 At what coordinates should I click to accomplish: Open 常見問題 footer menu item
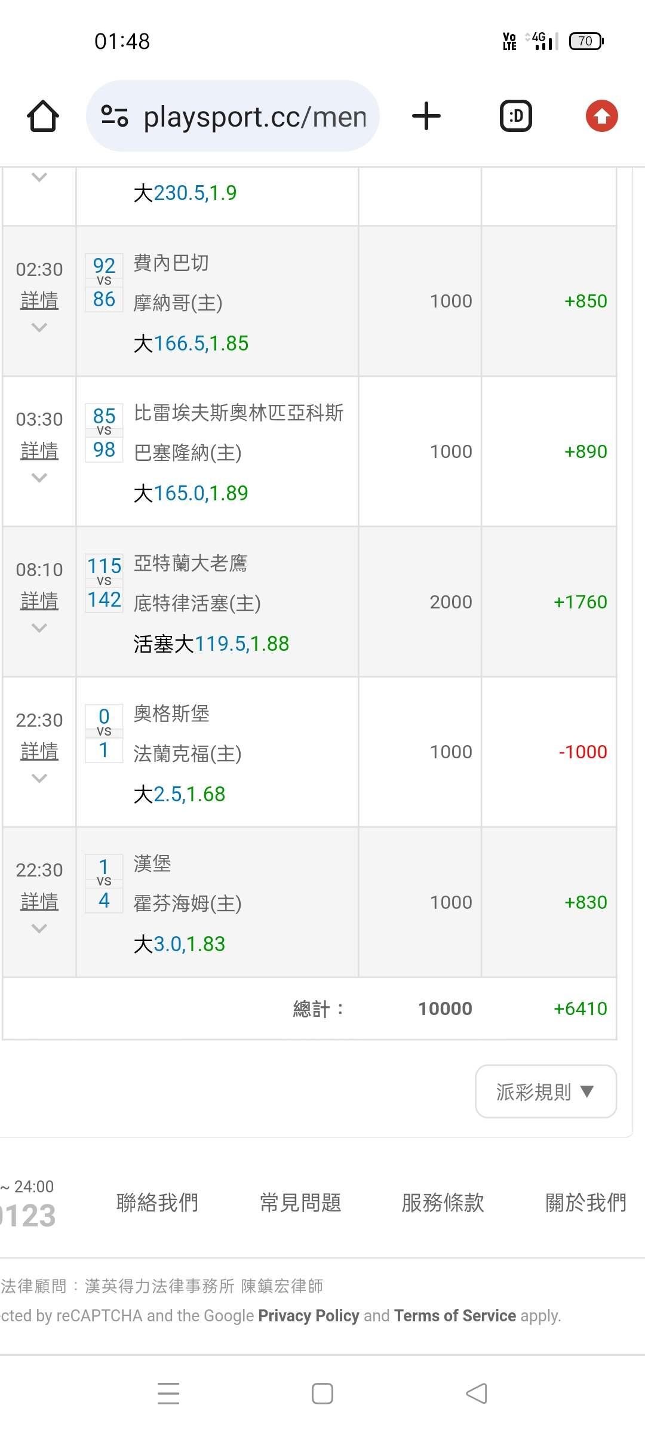300,1202
